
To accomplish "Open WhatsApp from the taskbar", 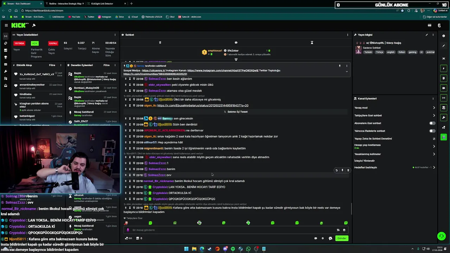I will tap(248, 249).
